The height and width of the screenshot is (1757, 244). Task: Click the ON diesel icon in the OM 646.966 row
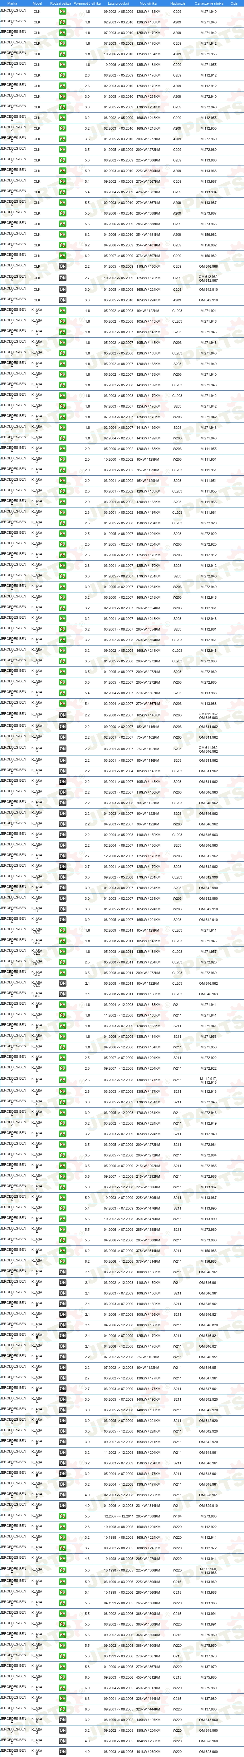point(62,267)
